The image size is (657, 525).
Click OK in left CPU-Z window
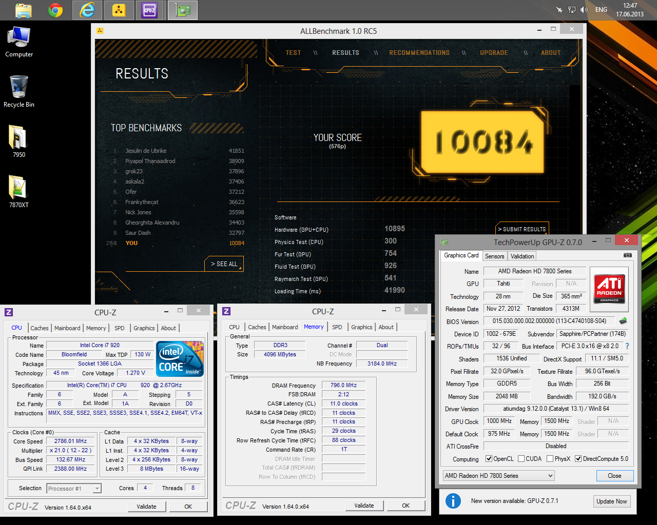tap(188, 507)
